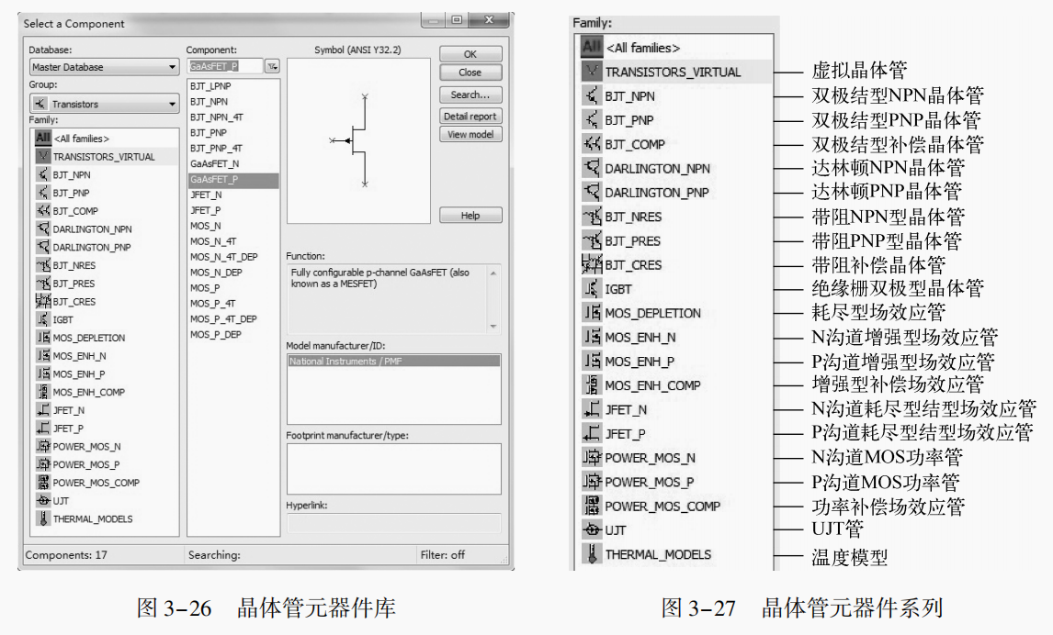Screen dimensions: 1053x635
Task: Select MOS_ENH_P label in dialog Family list
Action: [x=79, y=373]
